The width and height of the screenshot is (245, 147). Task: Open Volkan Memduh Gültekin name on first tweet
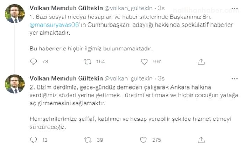(66, 8)
